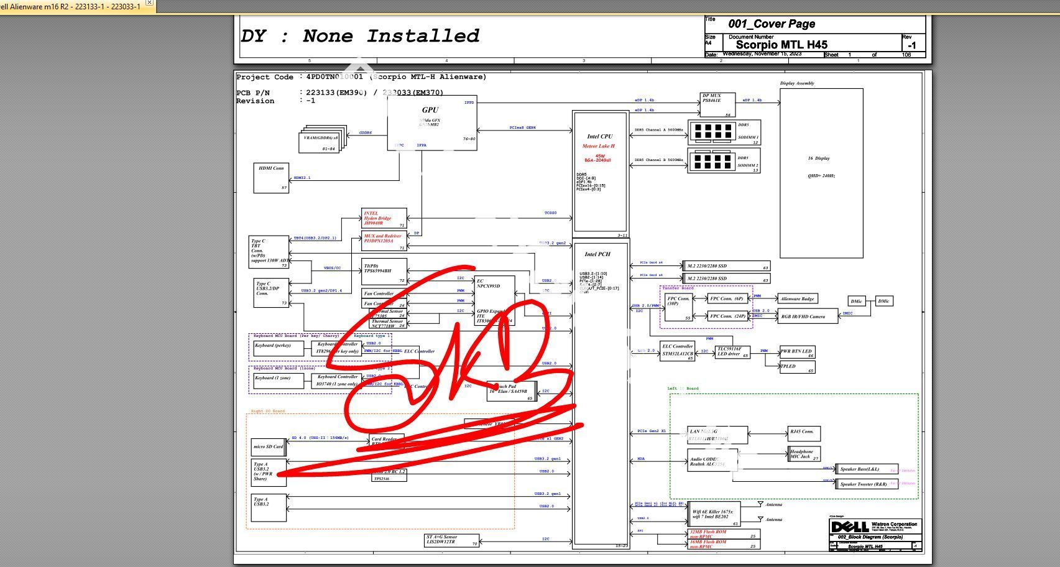Click the 'Tansfer Board' purple label
Screen dimensions: 1060x567
pos(678,288)
